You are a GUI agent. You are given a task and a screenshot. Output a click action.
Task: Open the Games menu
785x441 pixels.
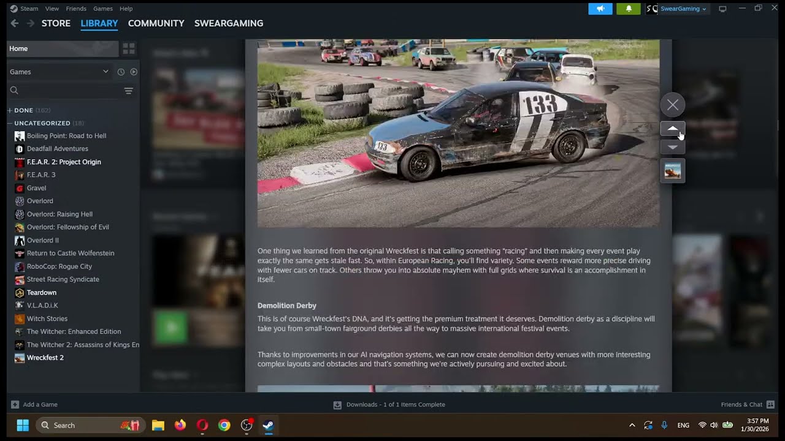tap(102, 9)
